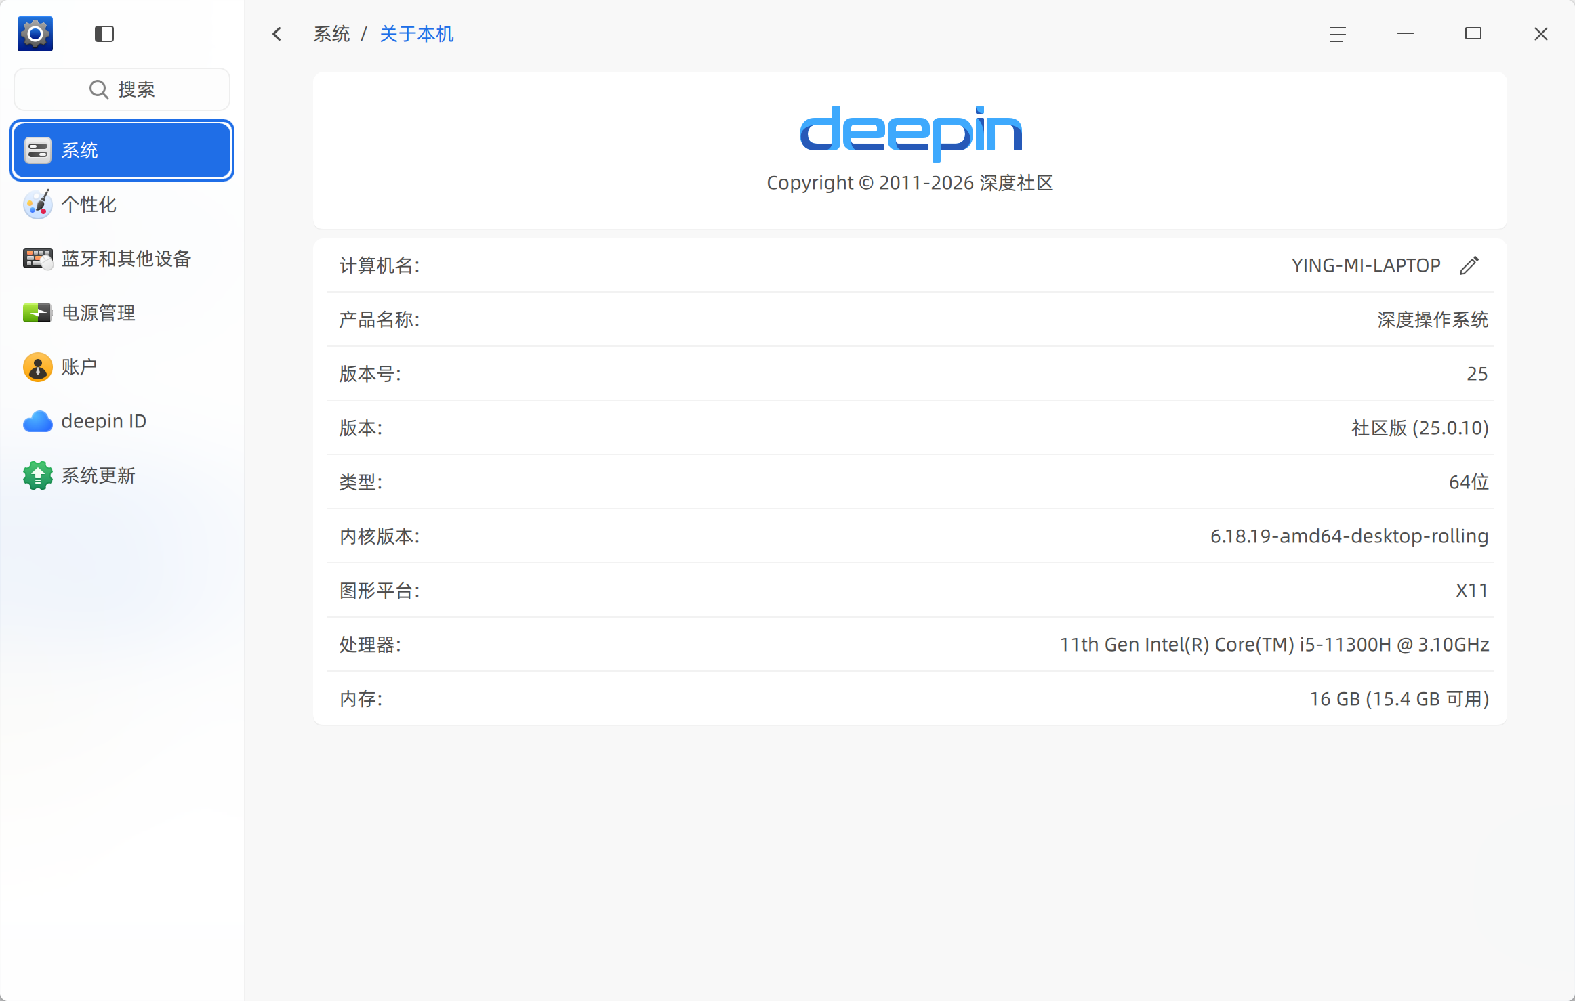Open 个性化 personalization settings
The width and height of the screenshot is (1575, 1001).
coord(88,205)
